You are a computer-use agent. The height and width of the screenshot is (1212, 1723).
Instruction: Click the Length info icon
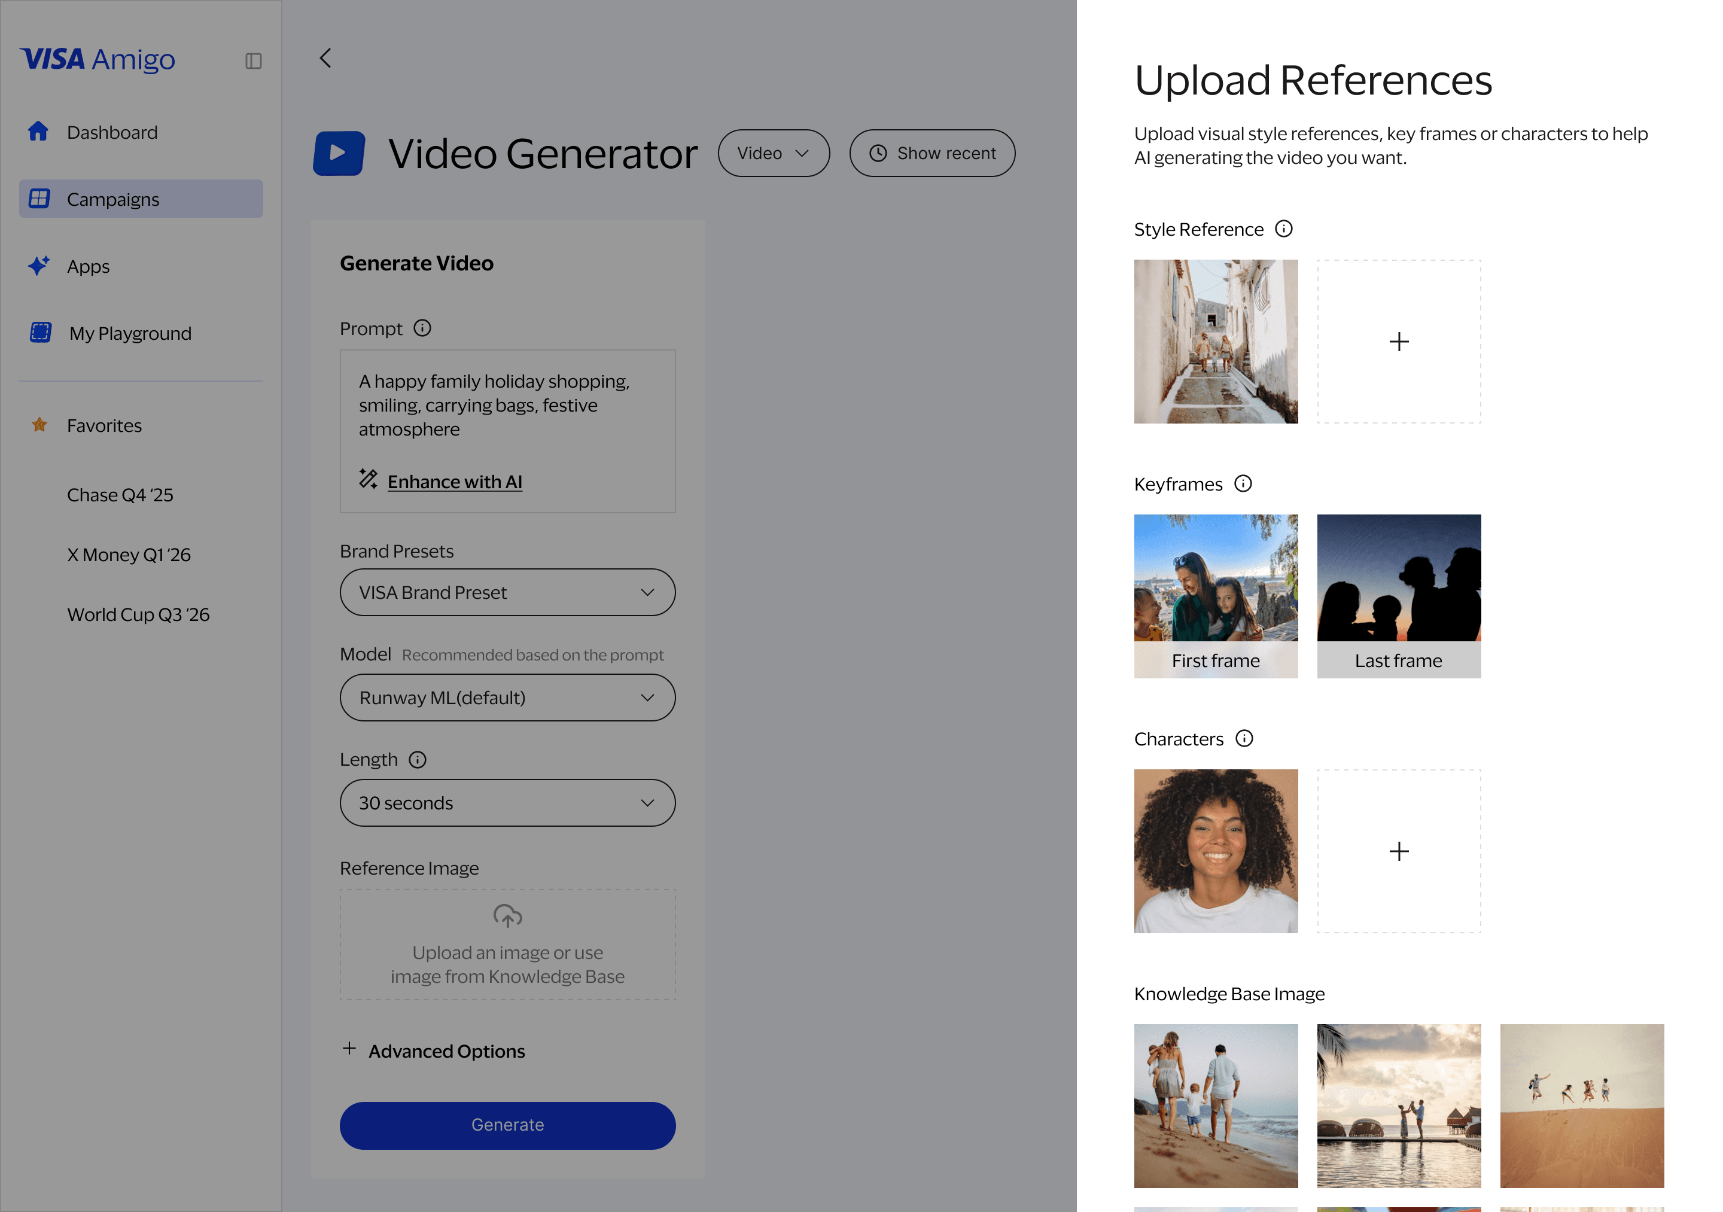point(418,760)
